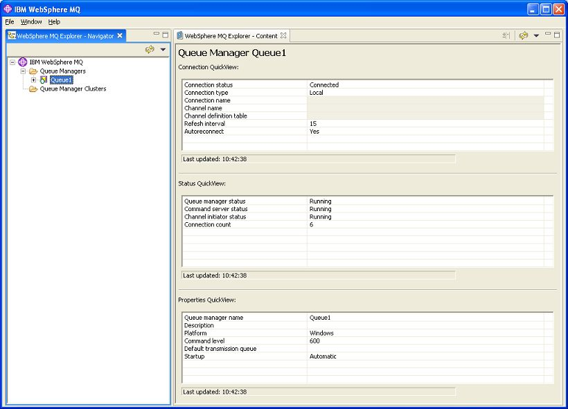Image resolution: width=568 pixels, height=409 pixels.
Task: Click the Local connection type value
Action: [317, 93]
